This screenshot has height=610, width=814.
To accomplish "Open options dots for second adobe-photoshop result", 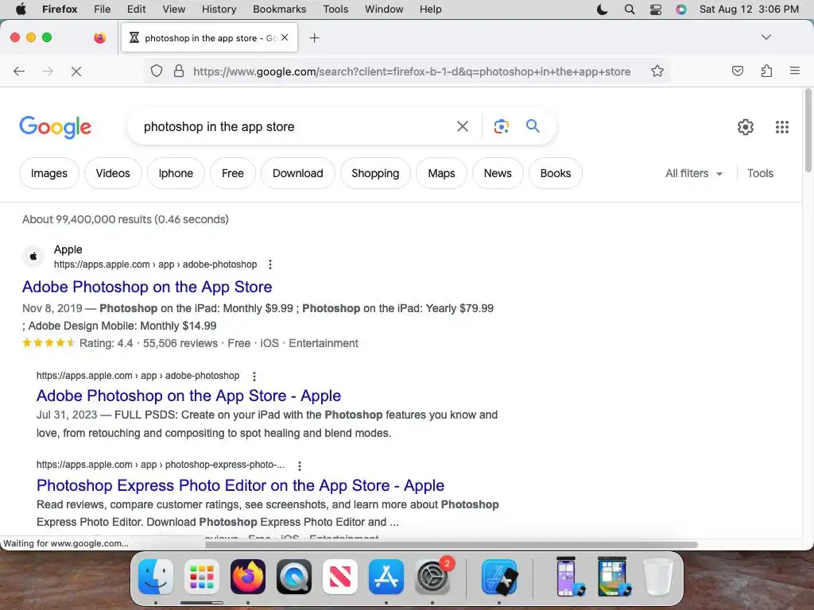I will coord(254,376).
